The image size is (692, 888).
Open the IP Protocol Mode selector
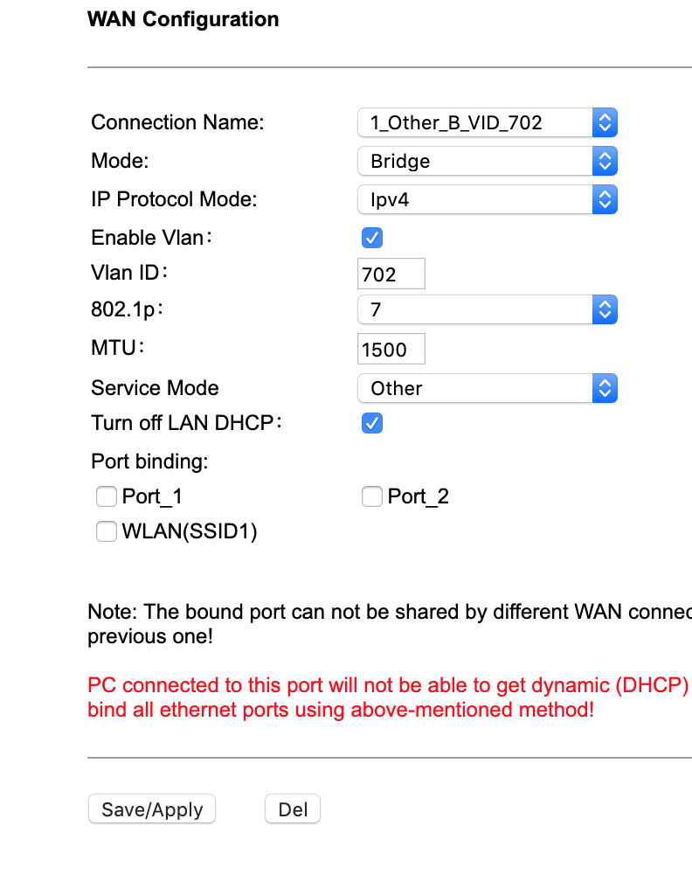(487, 199)
